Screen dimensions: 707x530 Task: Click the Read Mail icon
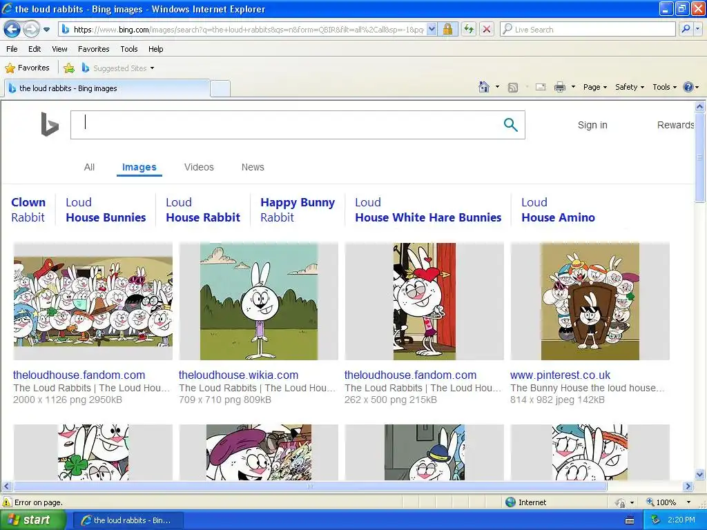pyautogui.click(x=541, y=87)
